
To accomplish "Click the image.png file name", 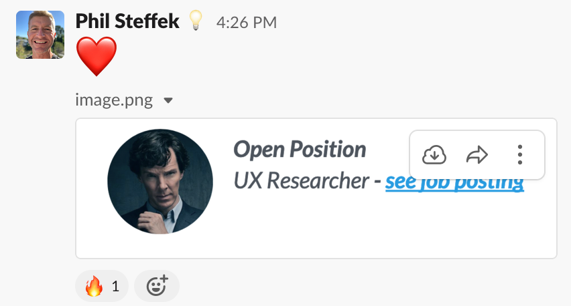I will tap(114, 100).
